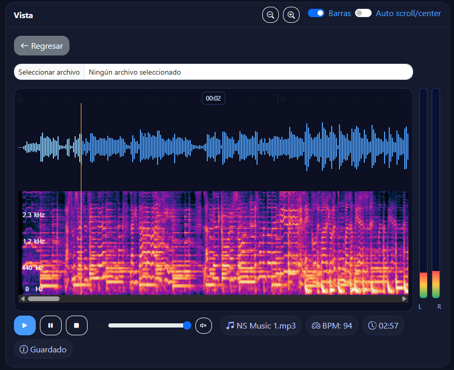Click the horizontal waveform scrollbar
This screenshot has height=370, width=454.
pyautogui.click(x=44, y=298)
